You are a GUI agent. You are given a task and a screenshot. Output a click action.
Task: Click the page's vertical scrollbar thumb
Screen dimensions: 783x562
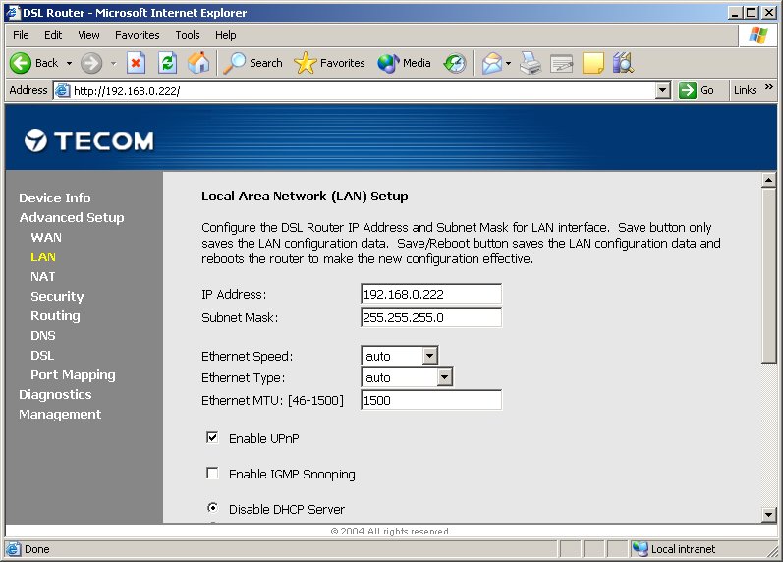pyautogui.click(x=769, y=275)
